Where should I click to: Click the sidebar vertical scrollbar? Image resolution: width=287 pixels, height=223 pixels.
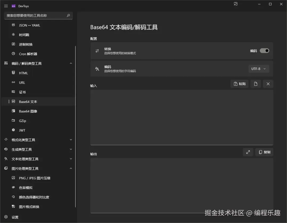[75, 126]
